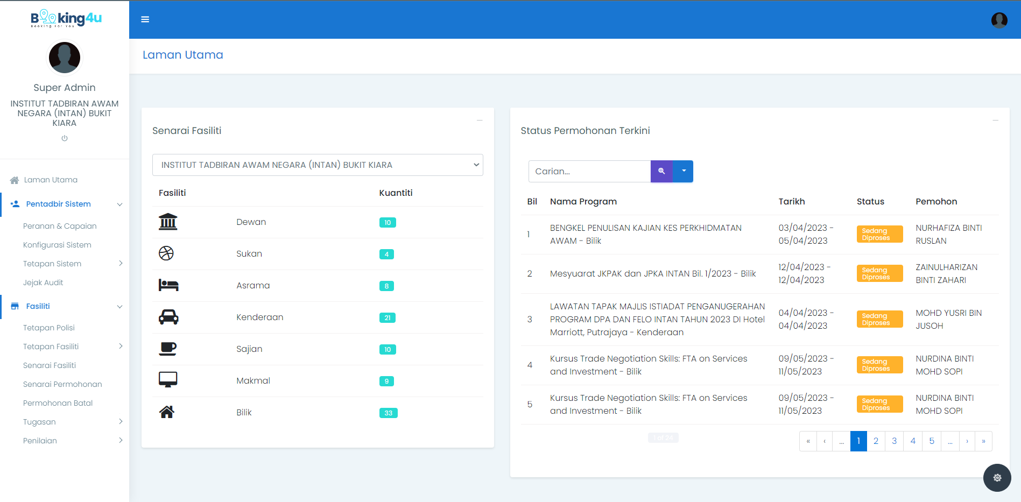Click the Dewan building icon
The image size is (1021, 502).
(168, 222)
